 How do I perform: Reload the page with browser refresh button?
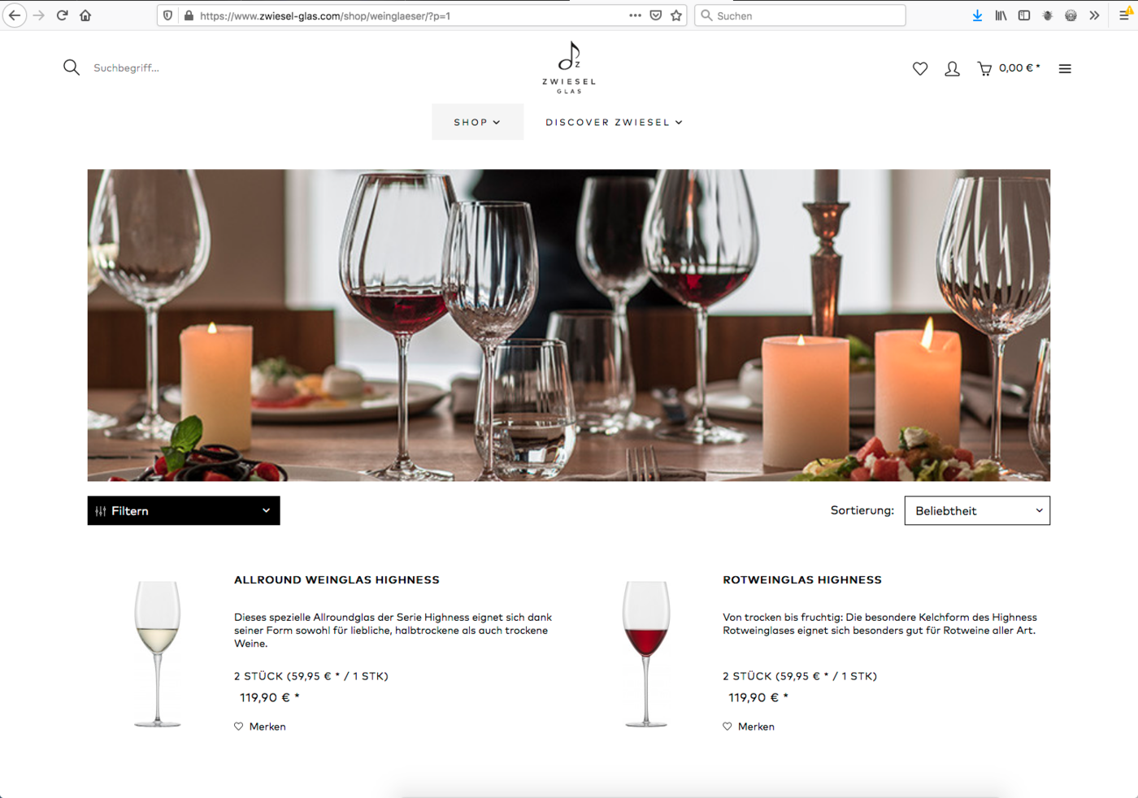click(62, 15)
